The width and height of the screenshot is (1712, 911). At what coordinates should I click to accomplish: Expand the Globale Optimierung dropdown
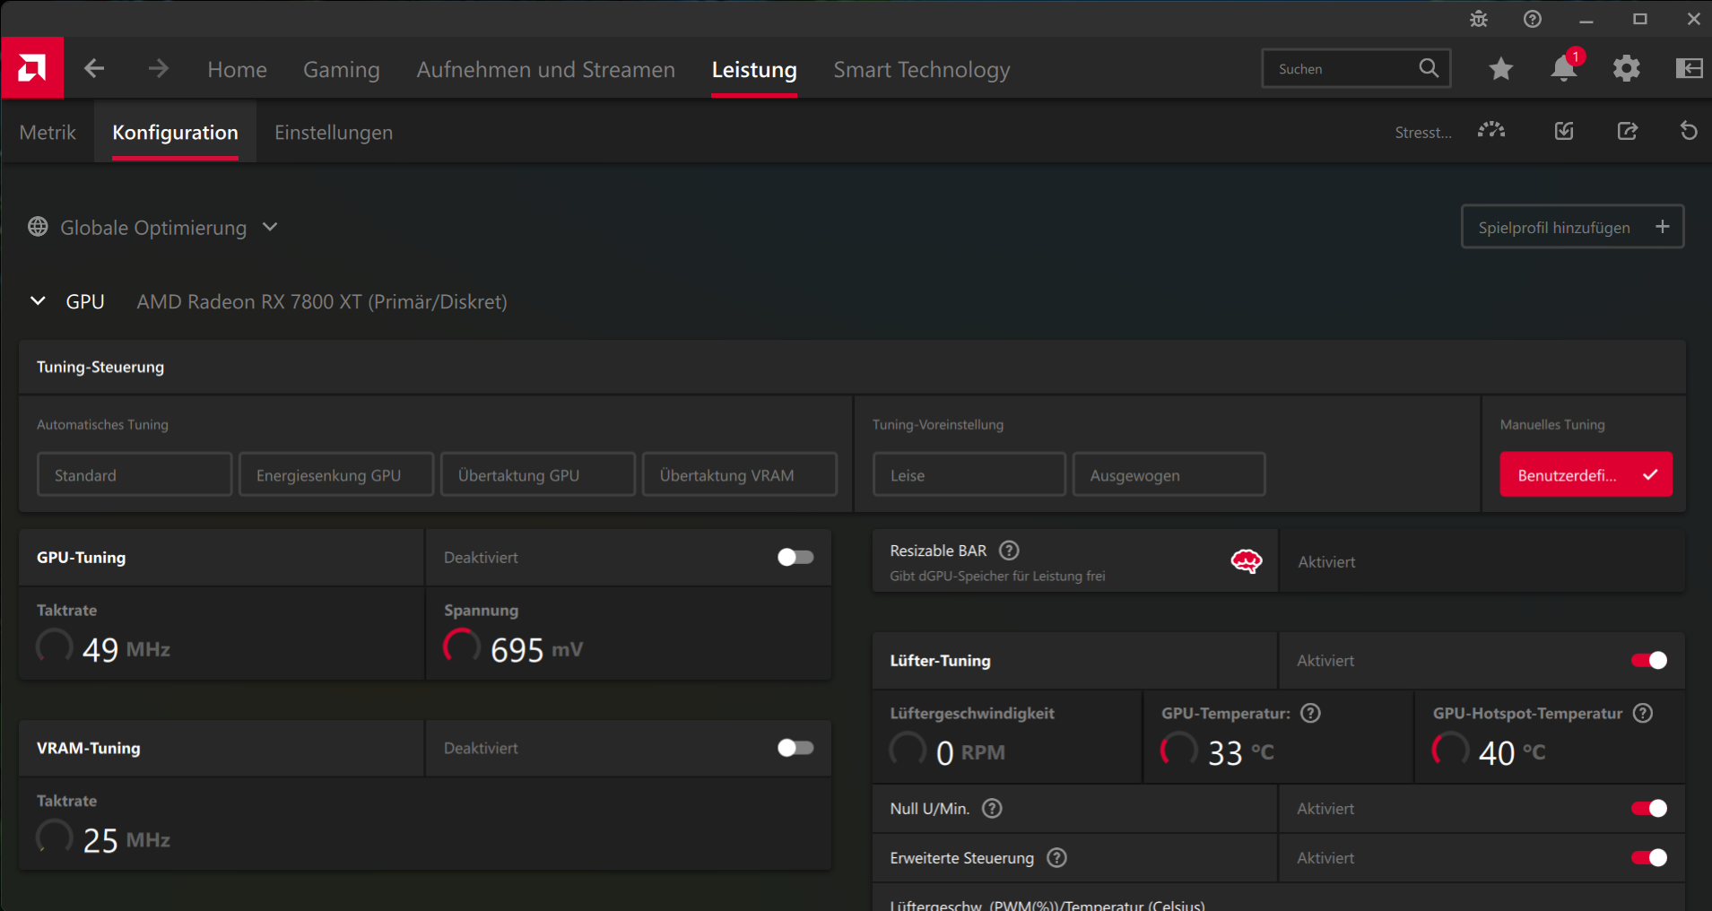coord(270,227)
